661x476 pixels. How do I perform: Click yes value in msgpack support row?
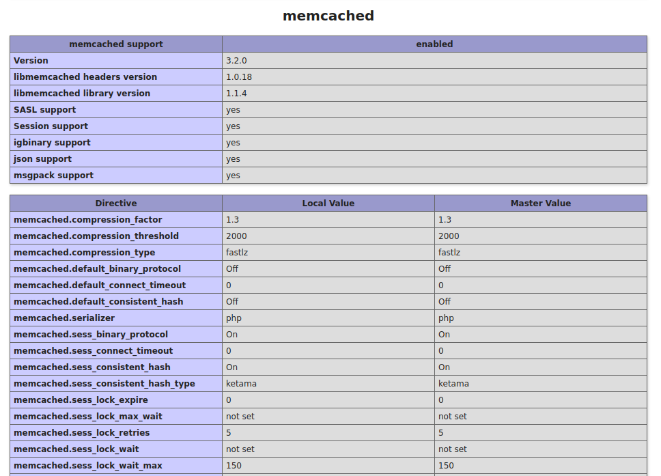pos(233,176)
